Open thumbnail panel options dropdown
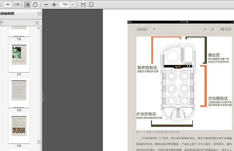 click(x=2, y=23)
